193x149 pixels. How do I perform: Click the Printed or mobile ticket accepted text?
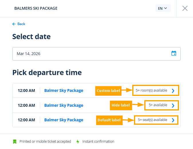pyautogui.click(x=45, y=142)
